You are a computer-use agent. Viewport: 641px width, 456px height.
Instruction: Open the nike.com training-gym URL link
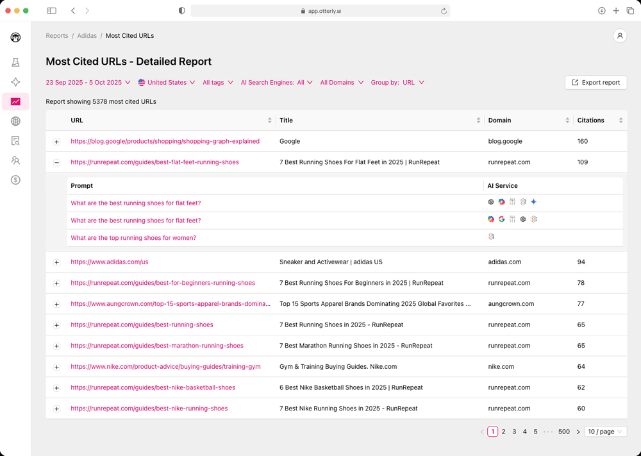165,367
